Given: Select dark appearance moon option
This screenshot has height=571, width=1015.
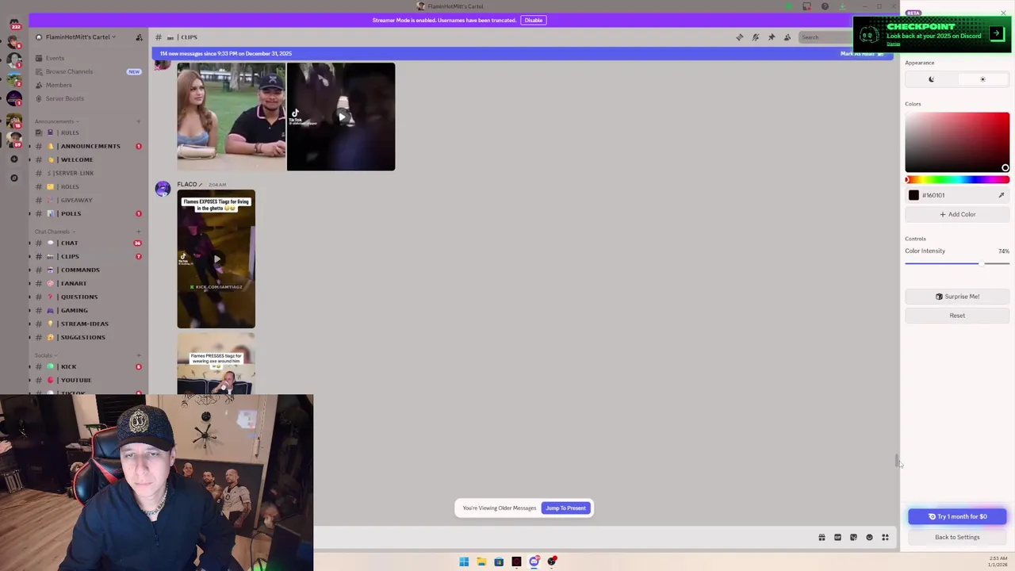Looking at the screenshot, I should (931, 79).
